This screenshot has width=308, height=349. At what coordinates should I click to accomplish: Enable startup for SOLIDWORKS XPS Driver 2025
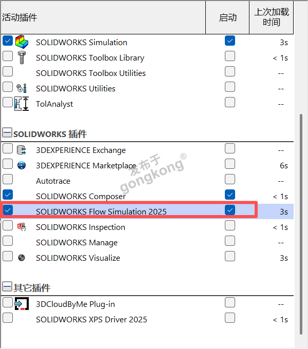coord(229,318)
